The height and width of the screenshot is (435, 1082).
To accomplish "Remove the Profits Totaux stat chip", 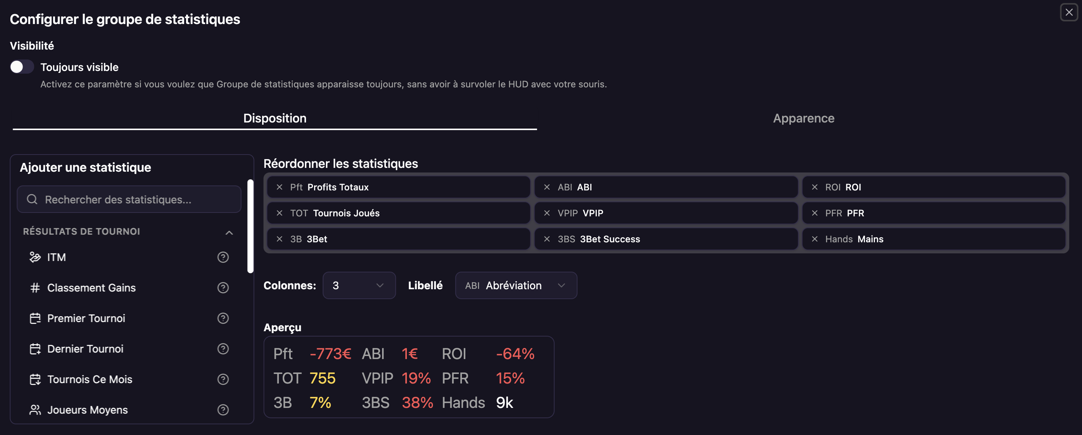I will (x=279, y=187).
